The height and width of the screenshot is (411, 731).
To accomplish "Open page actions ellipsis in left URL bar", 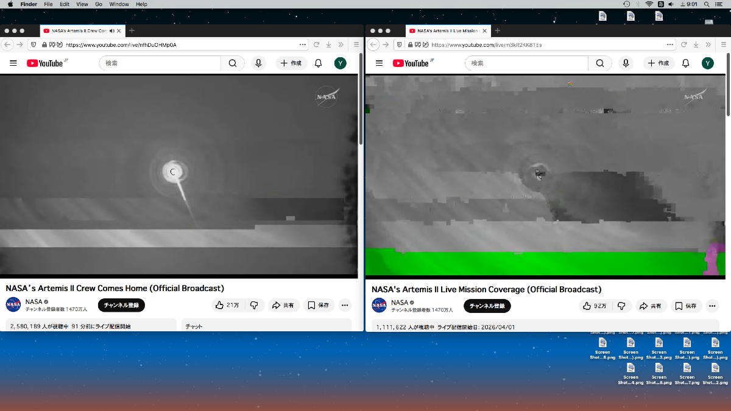I will pos(303,44).
